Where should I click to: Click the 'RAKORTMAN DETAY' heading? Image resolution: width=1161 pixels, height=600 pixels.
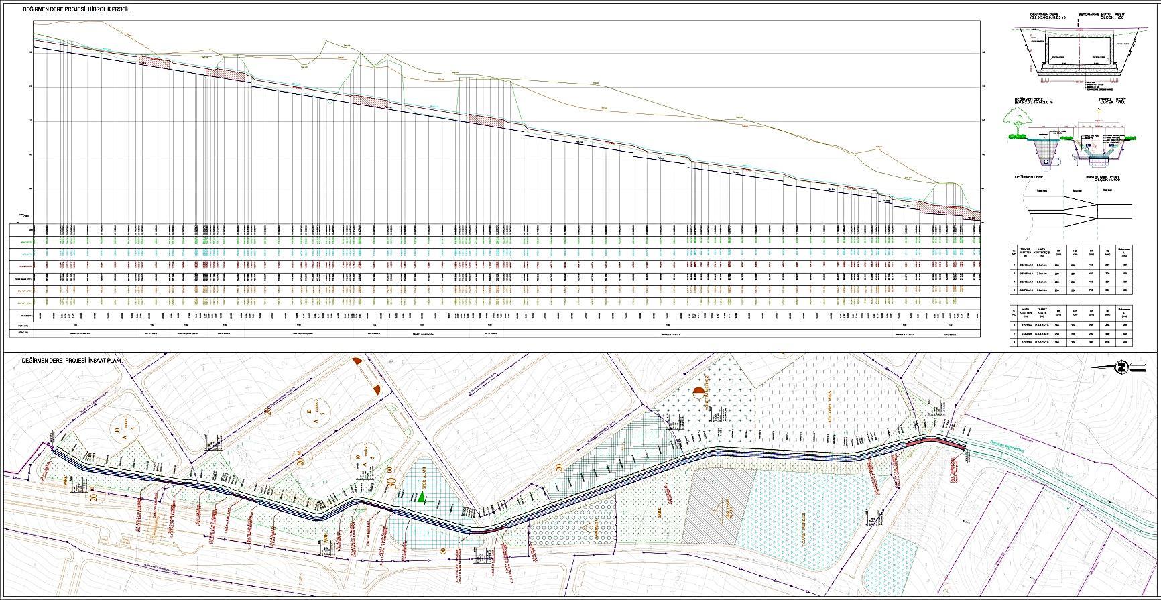pos(1103,178)
